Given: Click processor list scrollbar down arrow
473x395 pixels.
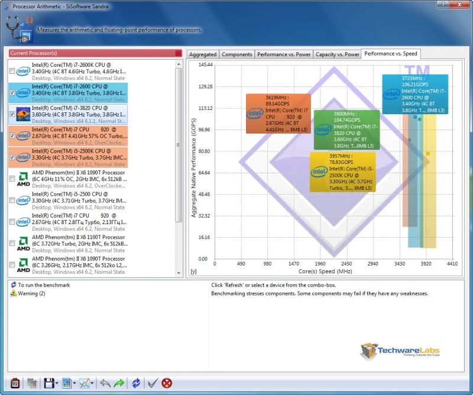Looking at the screenshot, I should [x=179, y=273].
